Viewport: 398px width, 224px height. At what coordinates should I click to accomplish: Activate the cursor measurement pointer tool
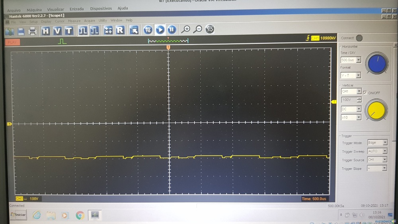pyautogui.click(x=134, y=30)
